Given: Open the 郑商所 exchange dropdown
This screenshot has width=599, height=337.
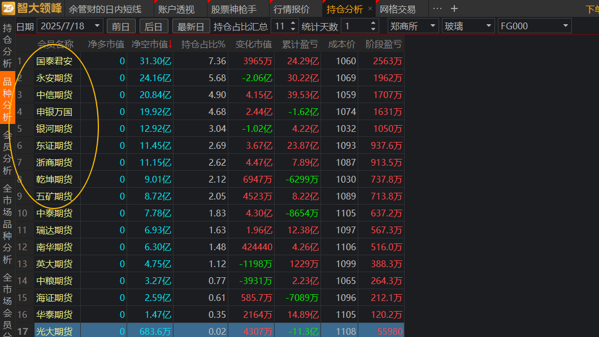Looking at the screenshot, I should (x=413, y=26).
